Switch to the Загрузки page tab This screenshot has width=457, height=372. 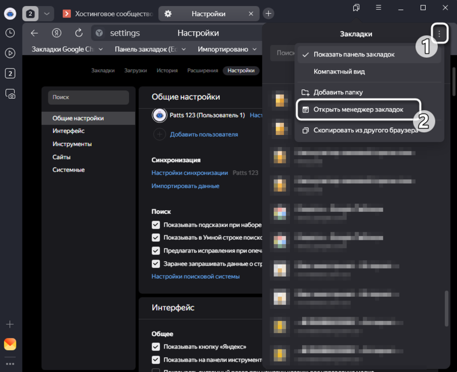(x=136, y=70)
